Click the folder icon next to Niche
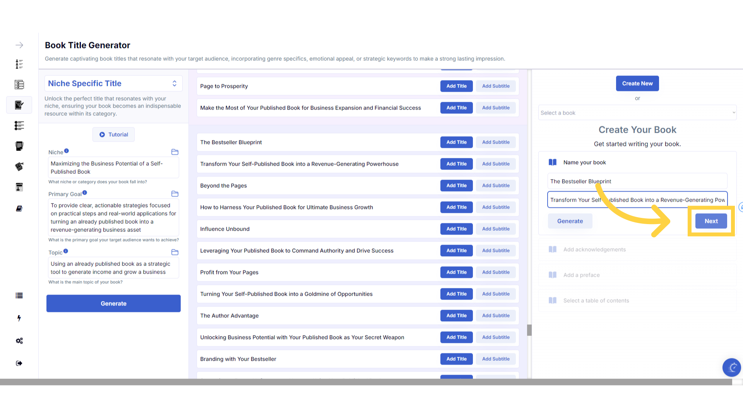The width and height of the screenshot is (743, 418). pyautogui.click(x=175, y=152)
